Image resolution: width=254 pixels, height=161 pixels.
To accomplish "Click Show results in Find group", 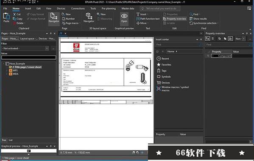I will (198, 19).
